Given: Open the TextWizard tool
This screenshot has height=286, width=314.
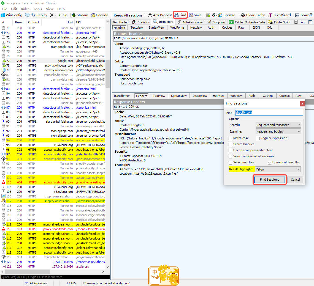Looking at the screenshot, I should click(x=280, y=15).
